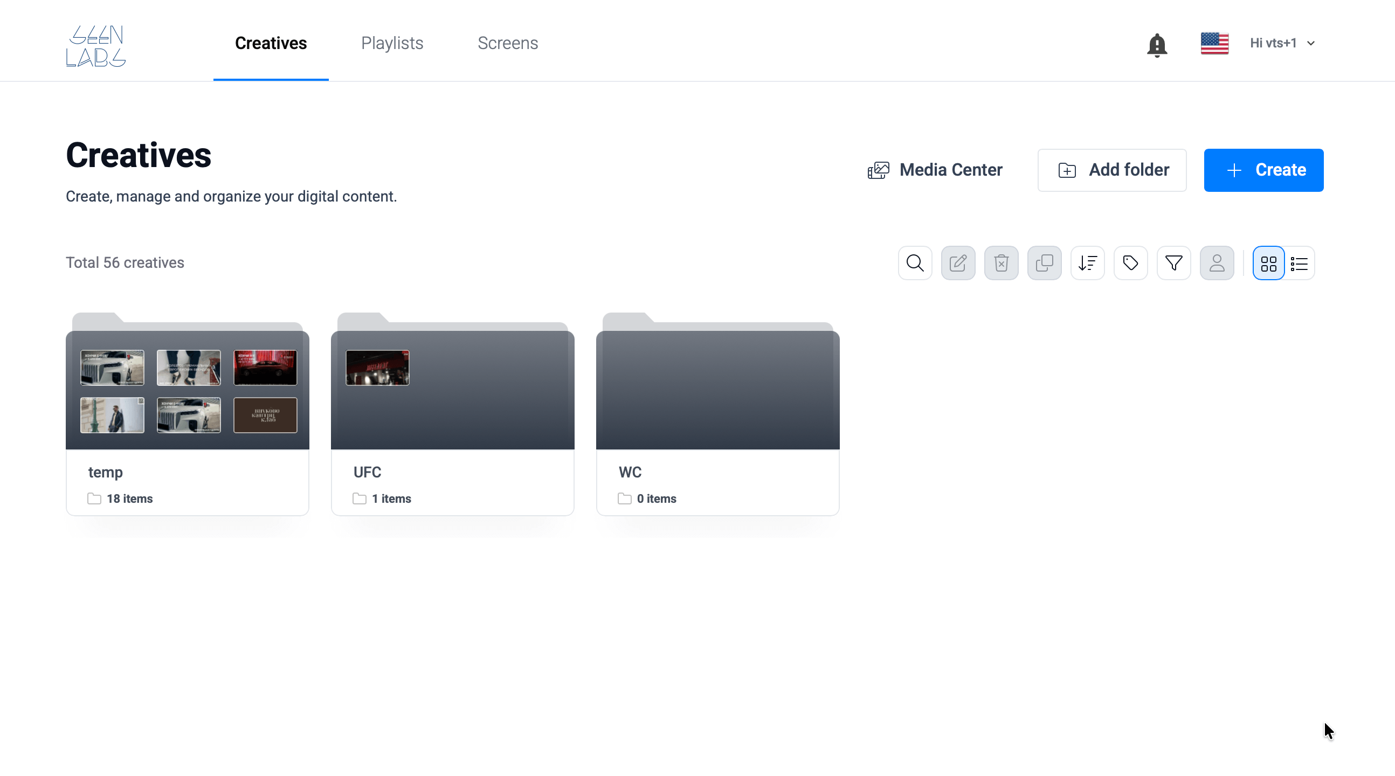Go to the Screens tab
Screen dimensions: 1395x776
pos(507,43)
